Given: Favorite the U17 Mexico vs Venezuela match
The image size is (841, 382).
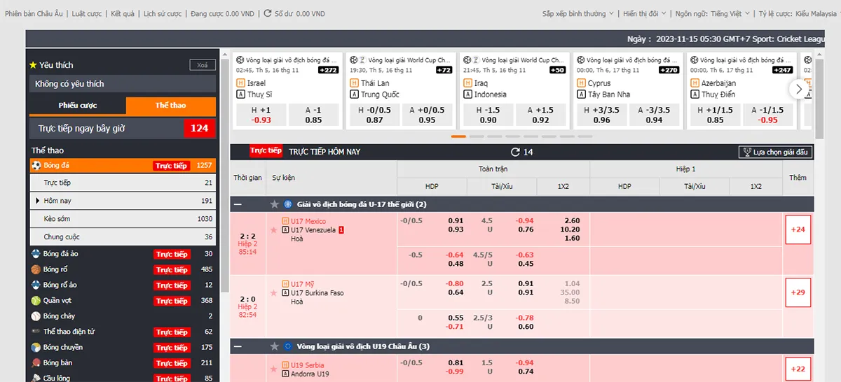Looking at the screenshot, I should coord(273,229).
